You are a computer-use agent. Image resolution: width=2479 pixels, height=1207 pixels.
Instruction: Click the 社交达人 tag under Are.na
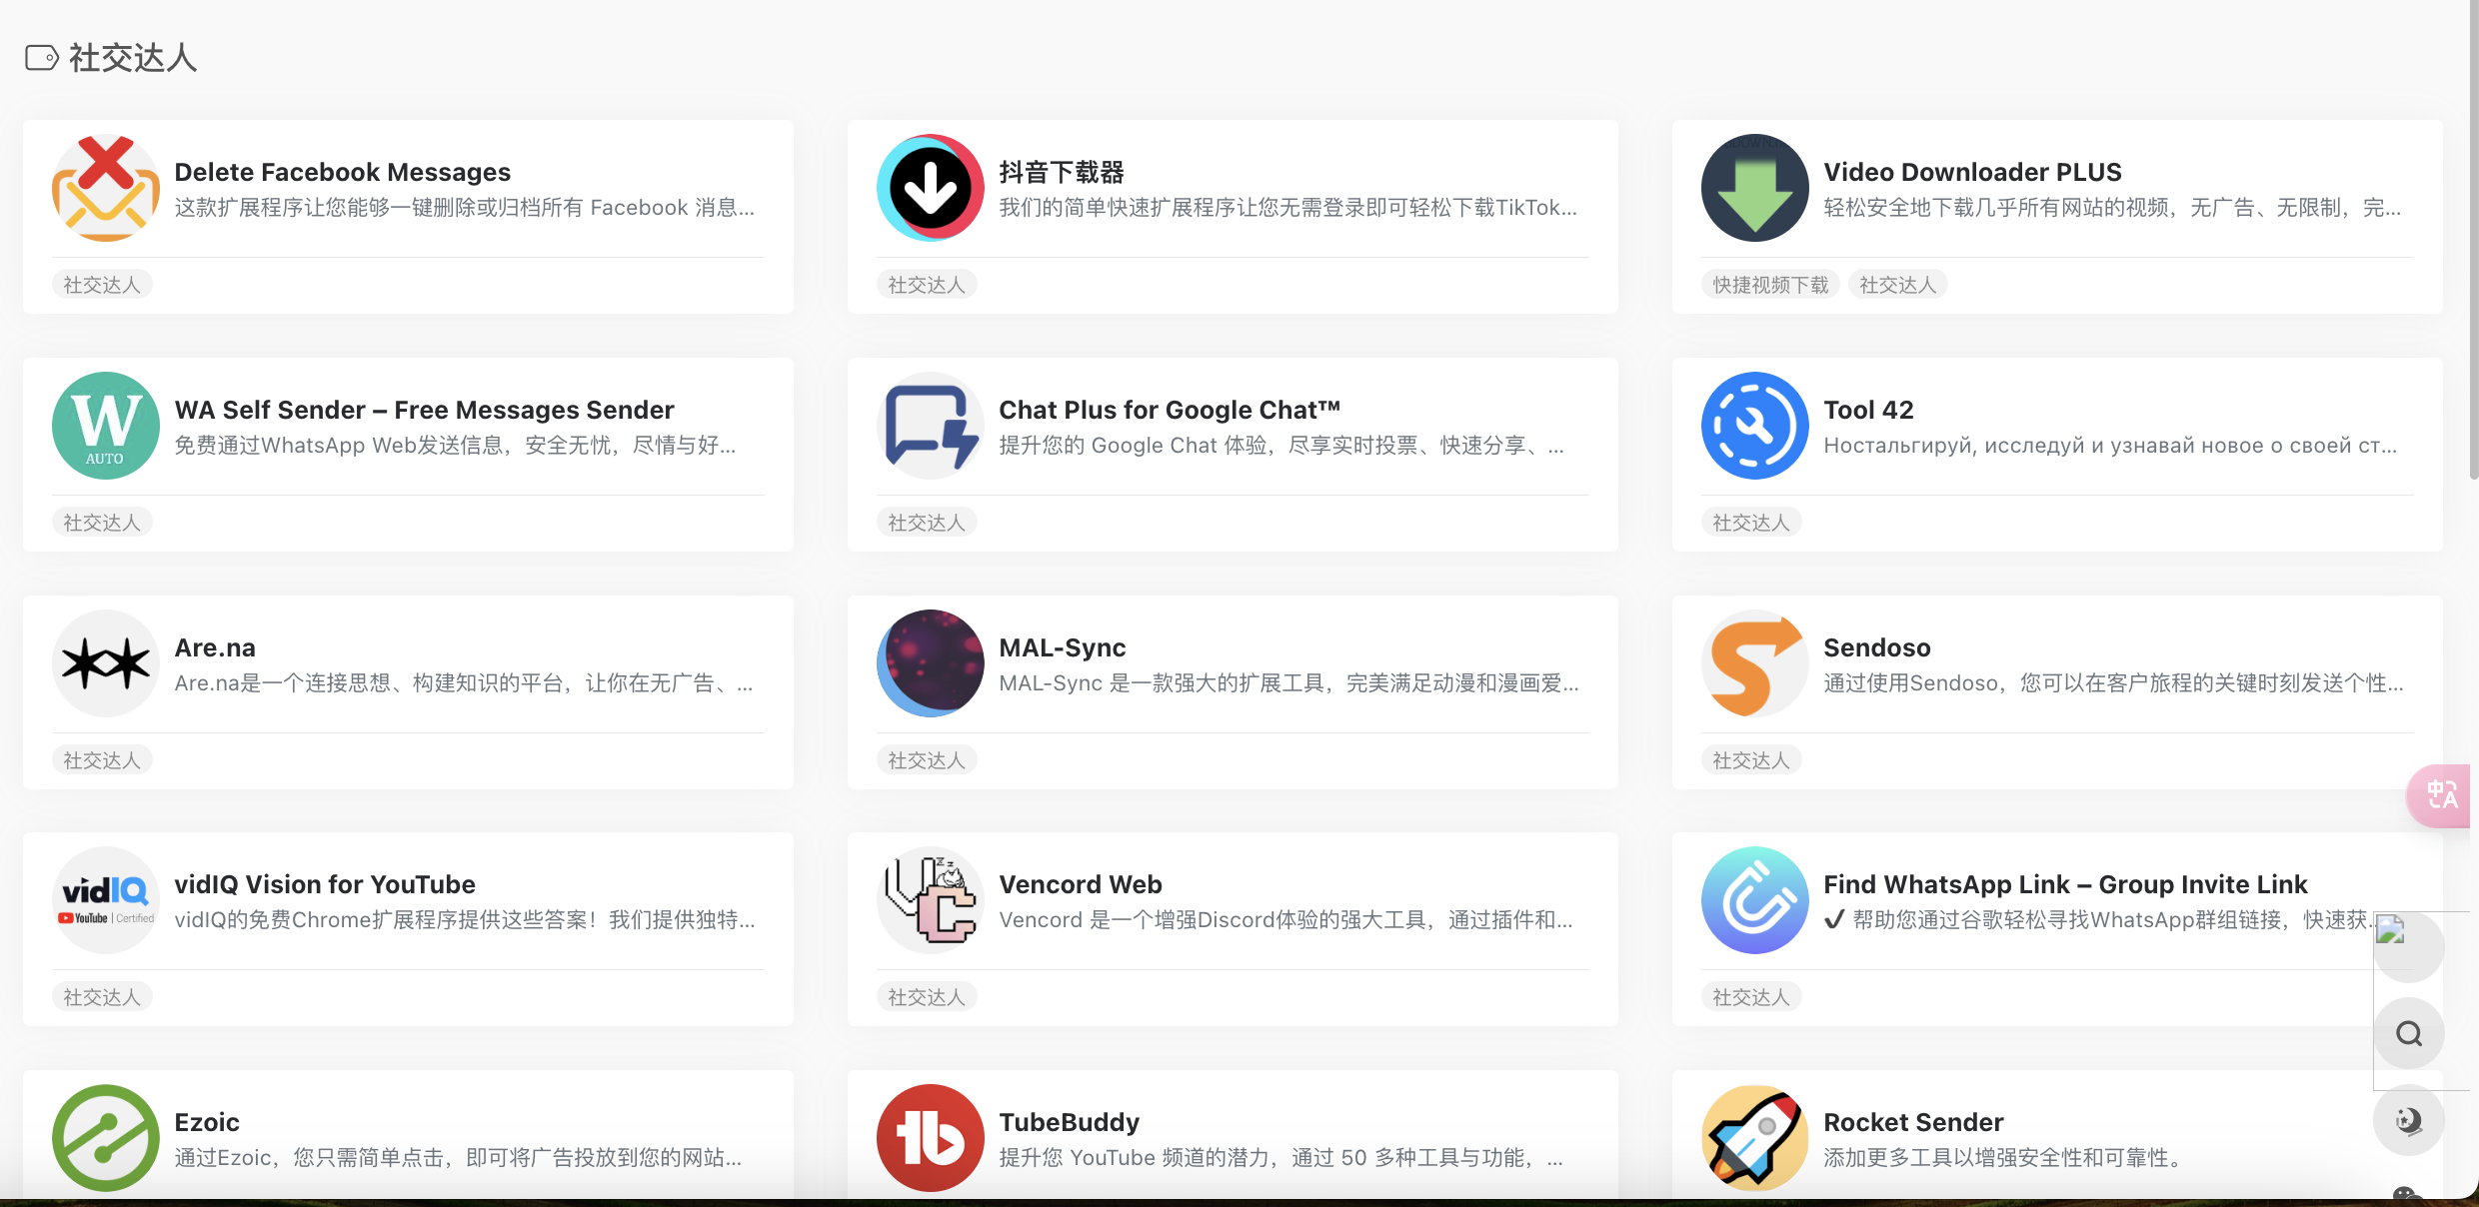pyautogui.click(x=102, y=760)
